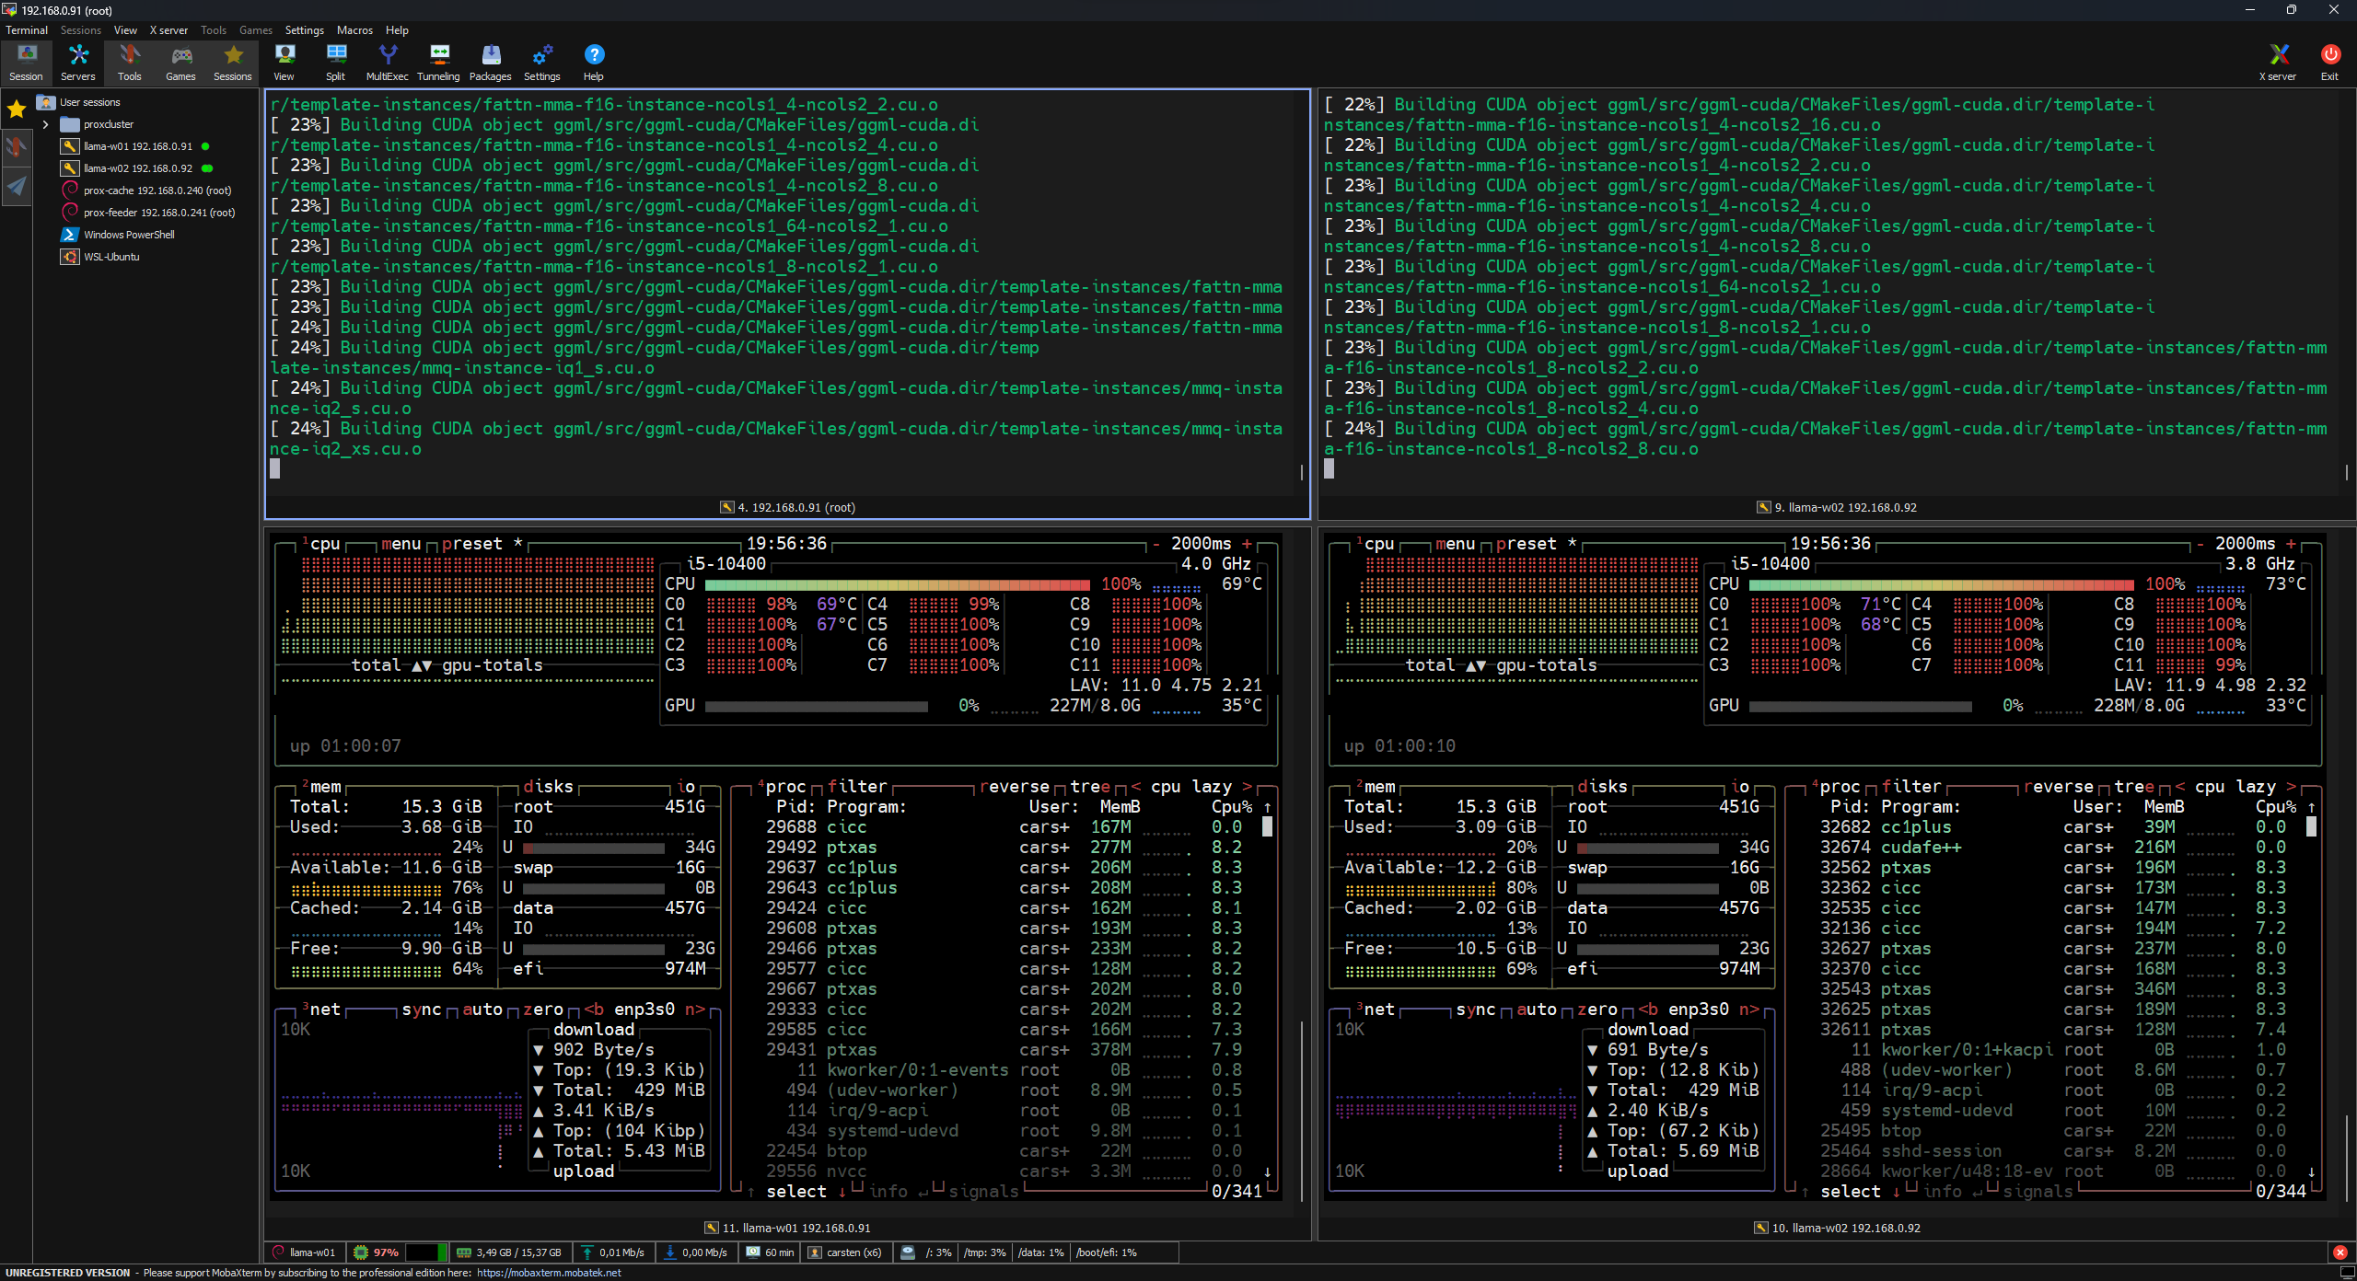Click '<b' previous interface in llama-w02 net
This screenshot has width=2357, height=1281.
(1648, 1010)
